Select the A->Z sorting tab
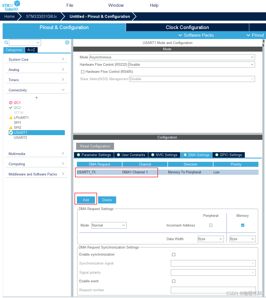 31,50
